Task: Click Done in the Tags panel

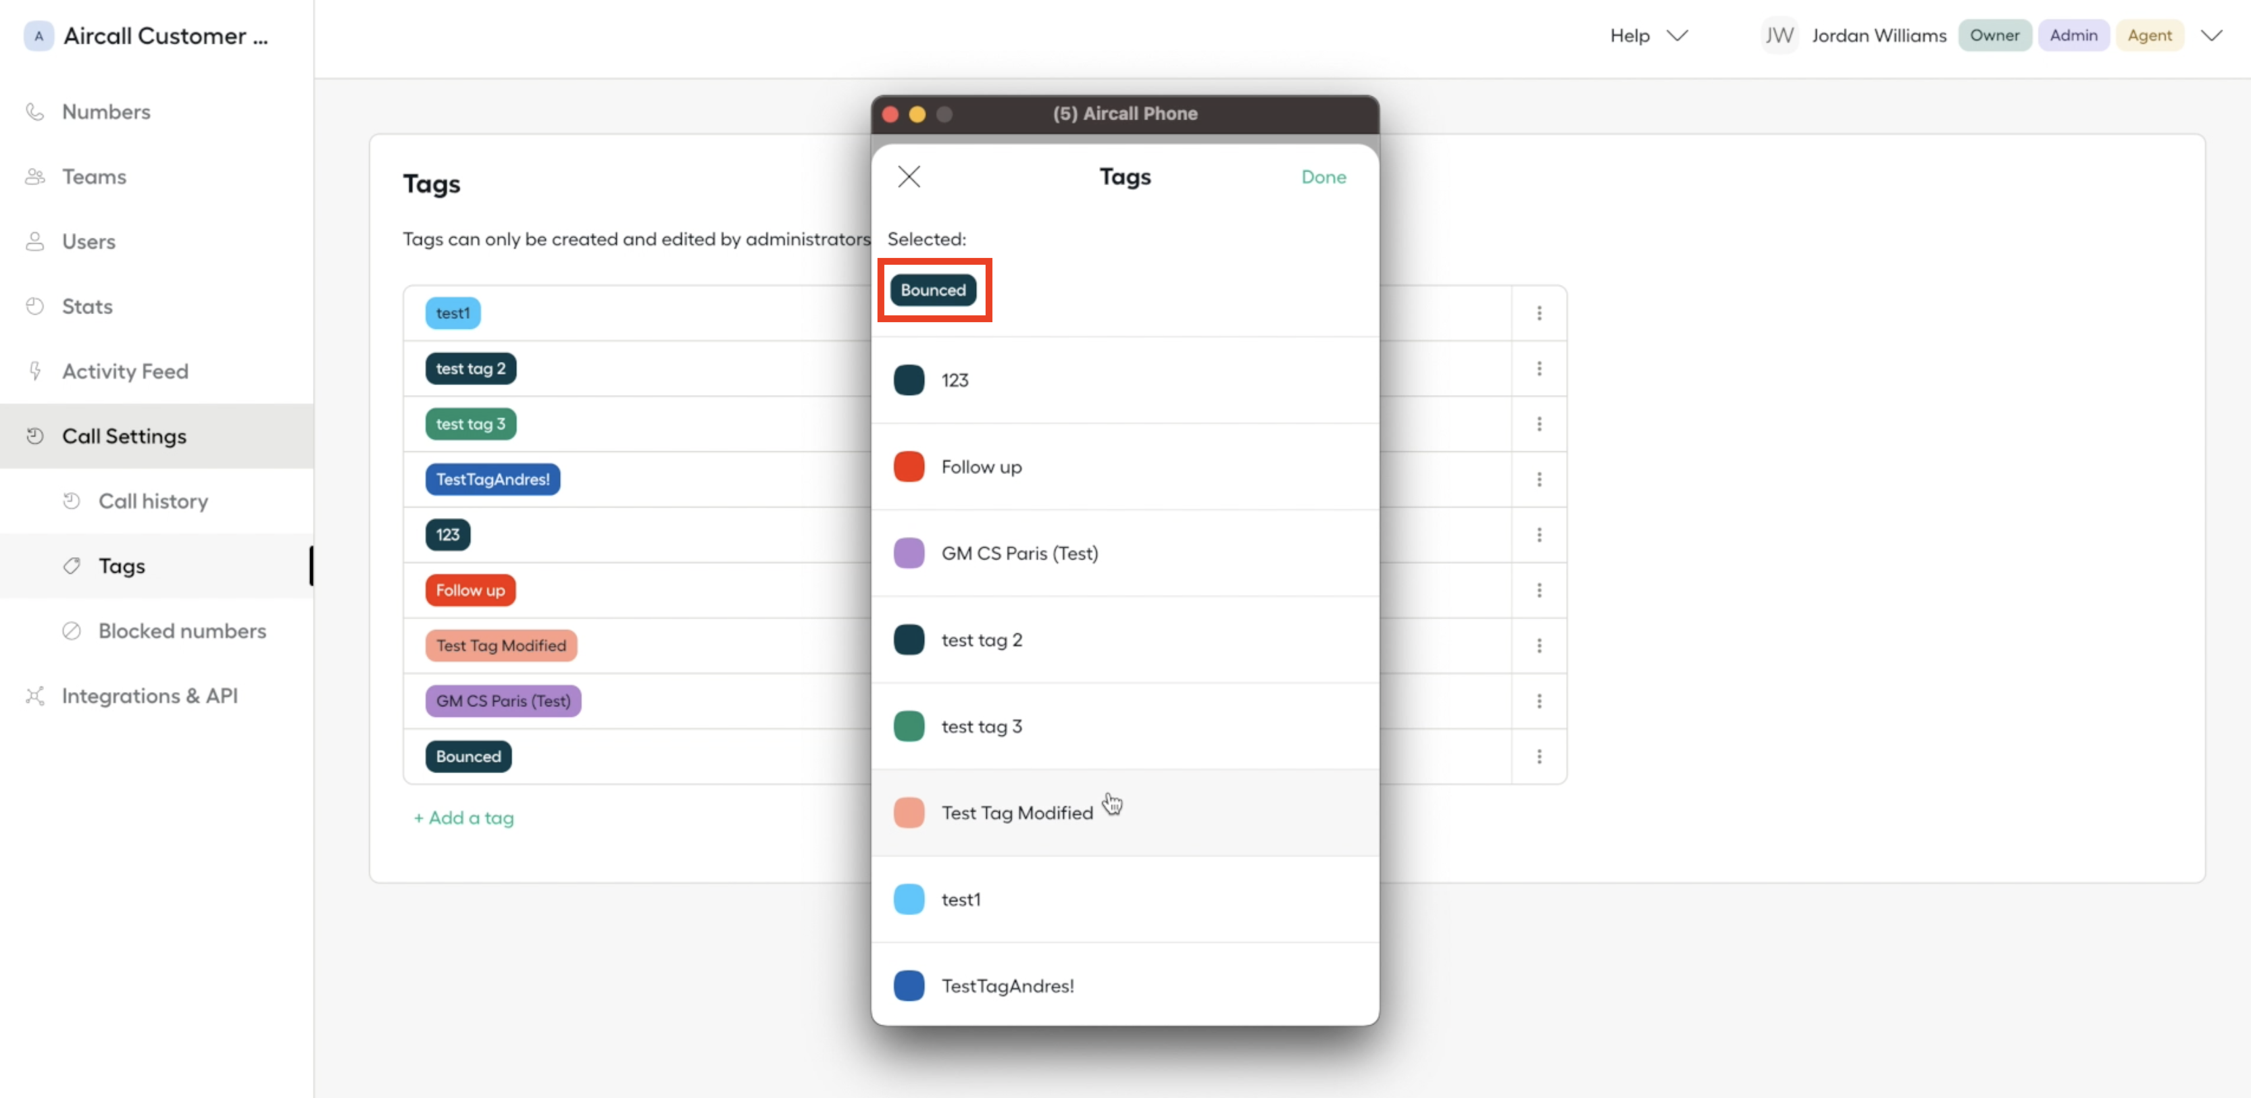Action: pyautogui.click(x=1323, y=176)
